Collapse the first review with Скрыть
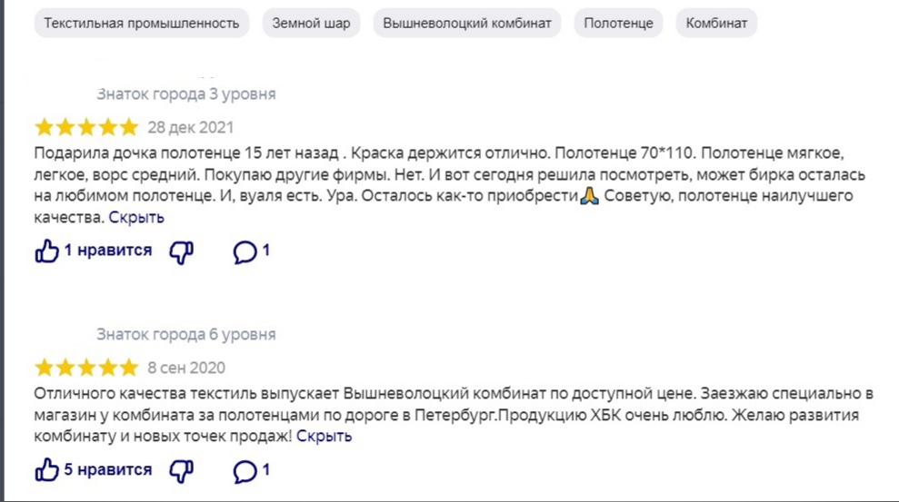899x502 pixels. pyautogui.click(x=136, y=218)
